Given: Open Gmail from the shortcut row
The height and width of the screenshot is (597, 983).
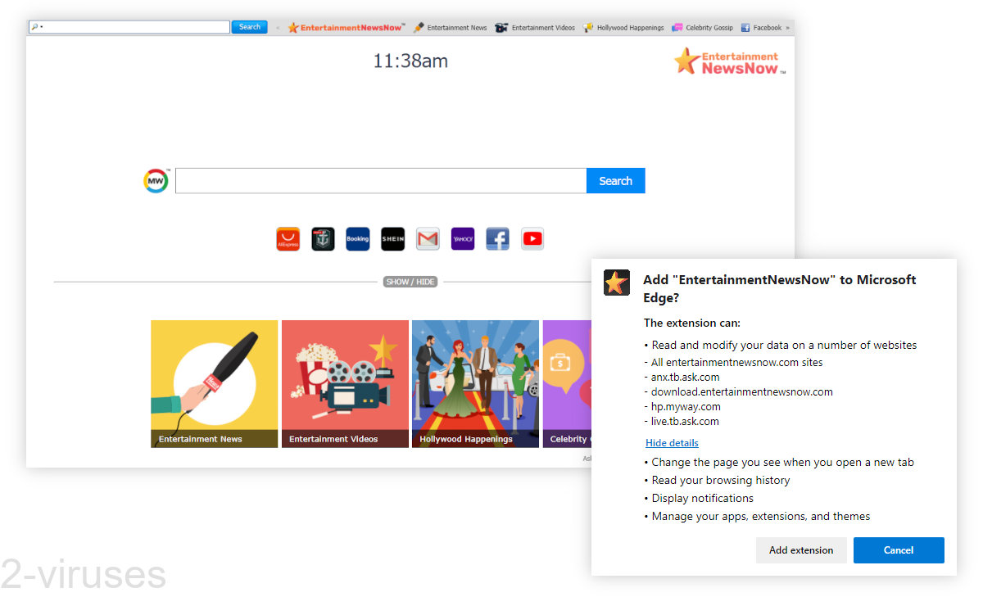Looking at the screenshot, I should (x=428, y=238).
